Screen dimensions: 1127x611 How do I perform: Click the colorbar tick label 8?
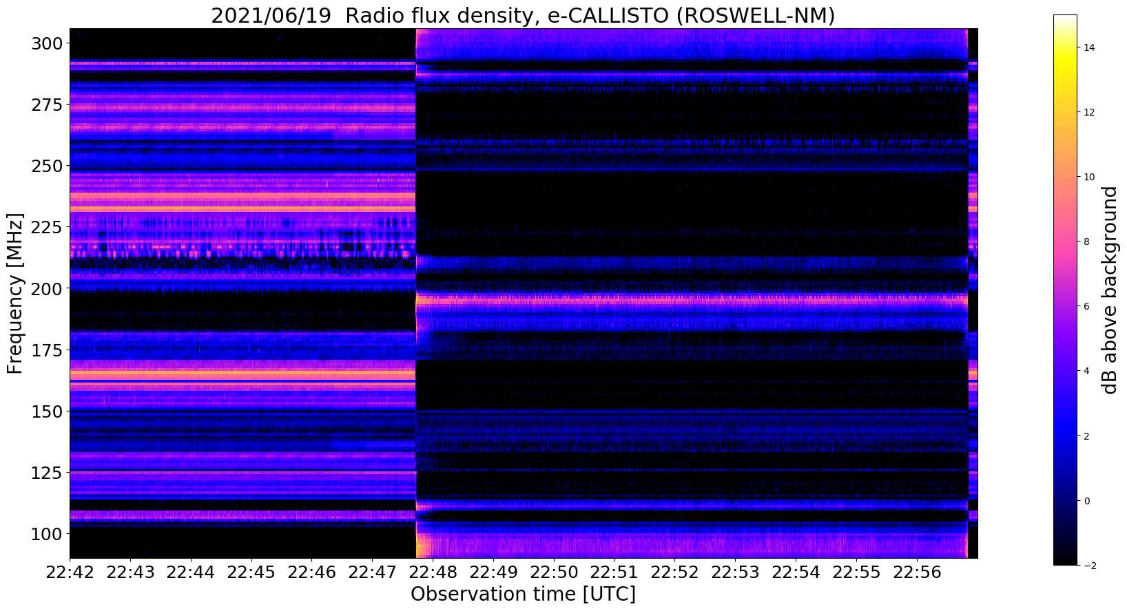[1087, 242]
